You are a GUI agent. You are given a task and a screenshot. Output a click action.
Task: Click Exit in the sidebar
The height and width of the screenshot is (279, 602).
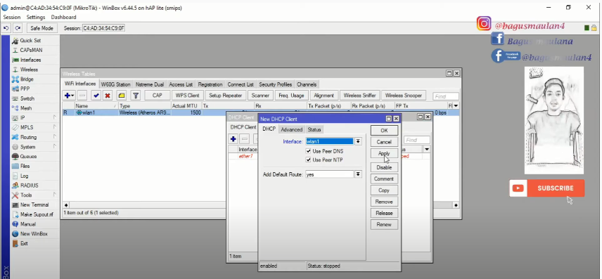[24, 243]
